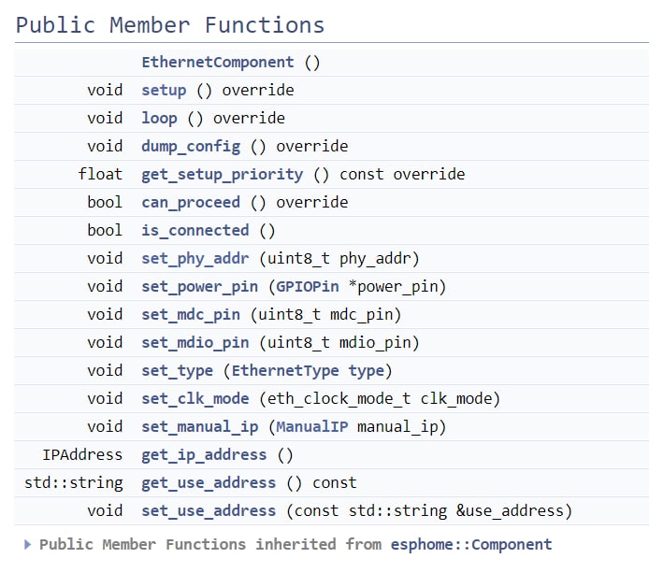Click the EthernetType type link
This screenshot has height=573, width=649.
[x=285, y=371]
